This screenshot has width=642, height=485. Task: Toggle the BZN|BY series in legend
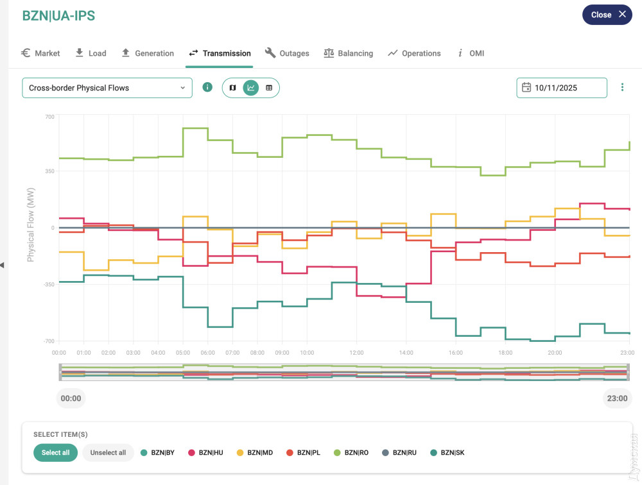click(x=158, y=453)
